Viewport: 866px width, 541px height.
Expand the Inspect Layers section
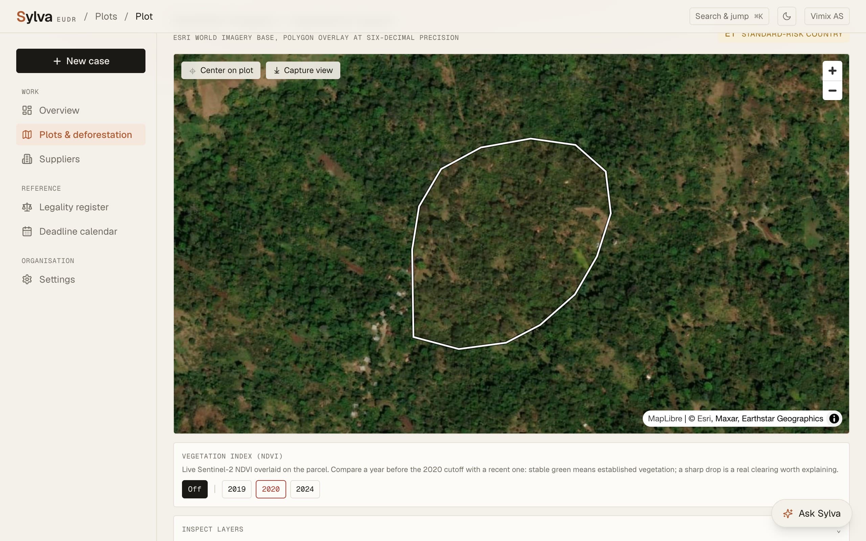(x=511, y=529)
